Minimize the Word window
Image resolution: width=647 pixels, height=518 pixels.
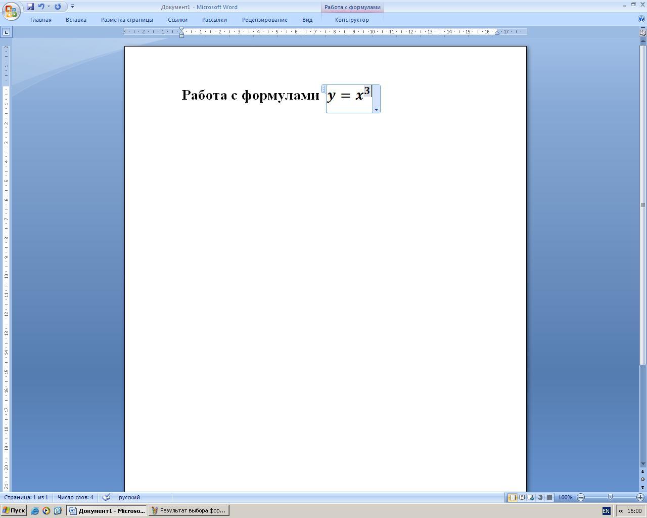click(x=624, y=5)
